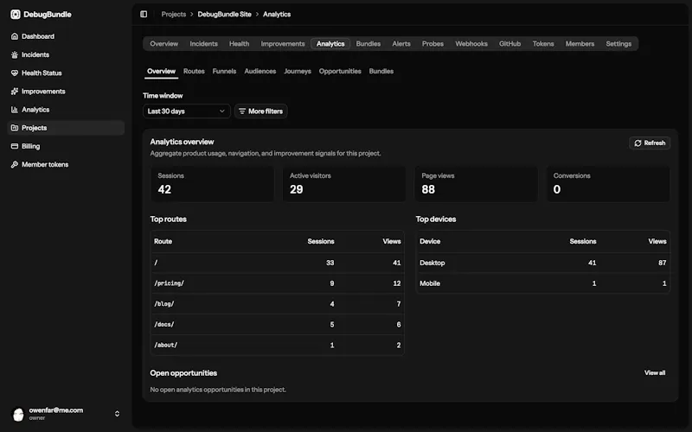Click the Analytics bar chart icon in sidebar
This screenshot has width=692, height=432.
tap(15, 110)
